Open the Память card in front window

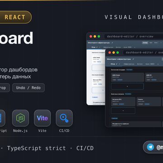(149, 101)
